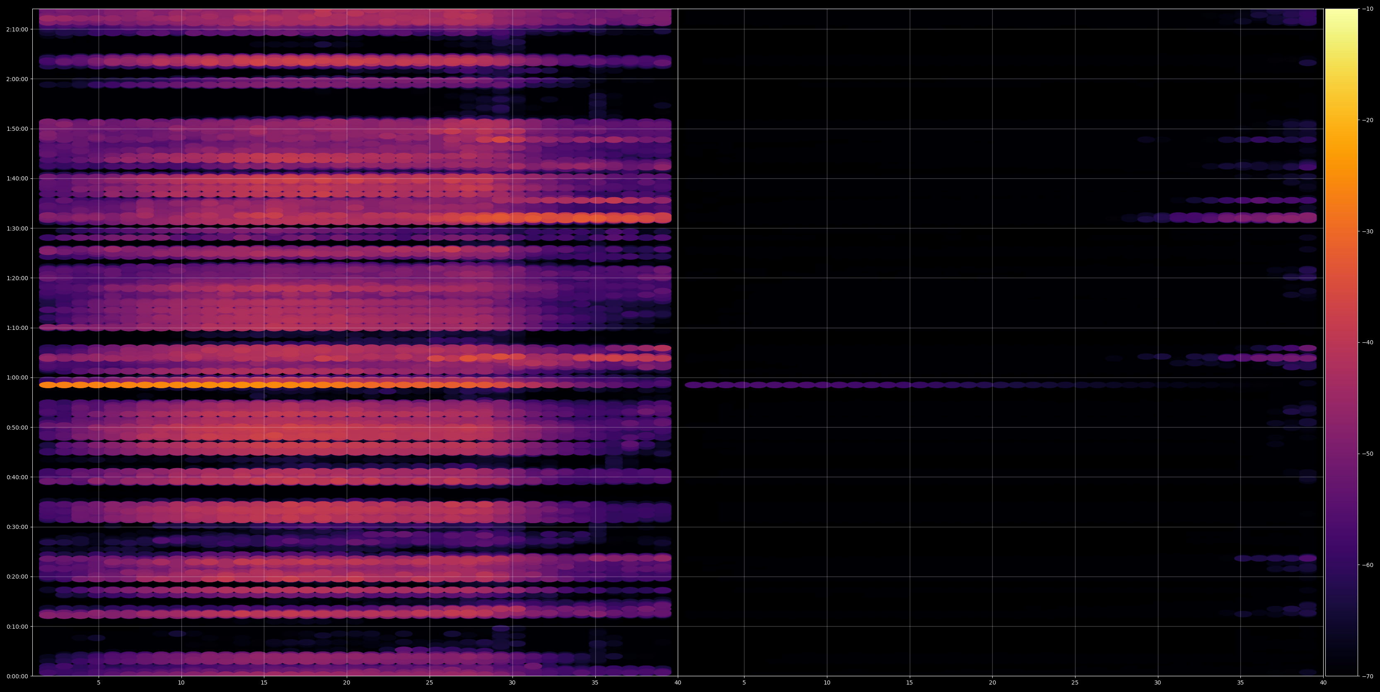Click the 1:00:00 time axis label
Screen dimensions: 1380x692
tap(17, 378)
